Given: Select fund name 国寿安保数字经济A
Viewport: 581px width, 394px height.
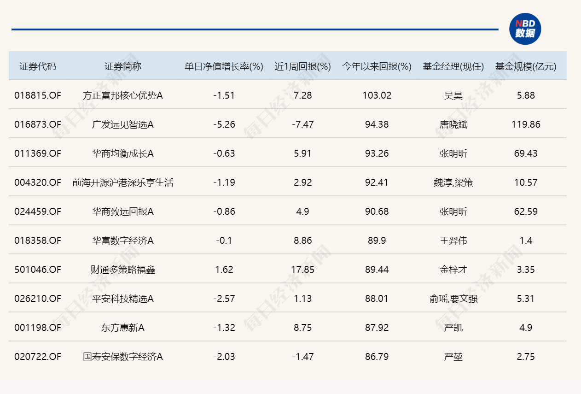Looking at the screenshot, I should coord(123,357).
